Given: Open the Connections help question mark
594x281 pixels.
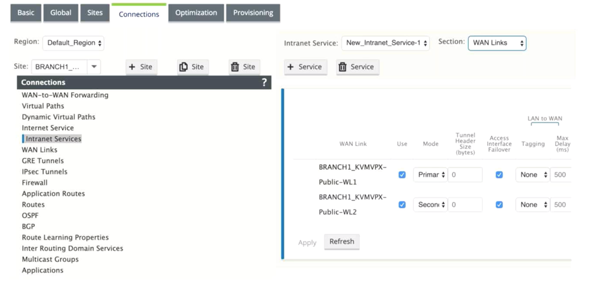Looking at the screenshot, I should [264, 83].
